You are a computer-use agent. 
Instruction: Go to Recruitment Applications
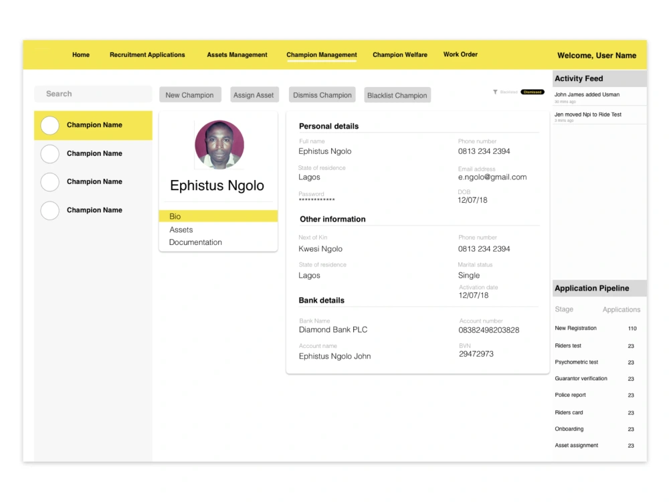point(147,55)
